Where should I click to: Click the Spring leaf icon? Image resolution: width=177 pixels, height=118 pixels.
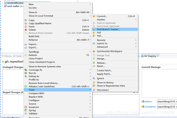pos(26,110)
